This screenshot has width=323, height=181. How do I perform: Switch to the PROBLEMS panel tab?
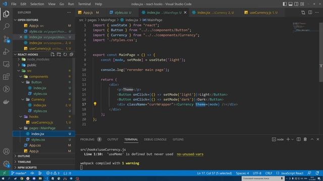coord(87,139)
